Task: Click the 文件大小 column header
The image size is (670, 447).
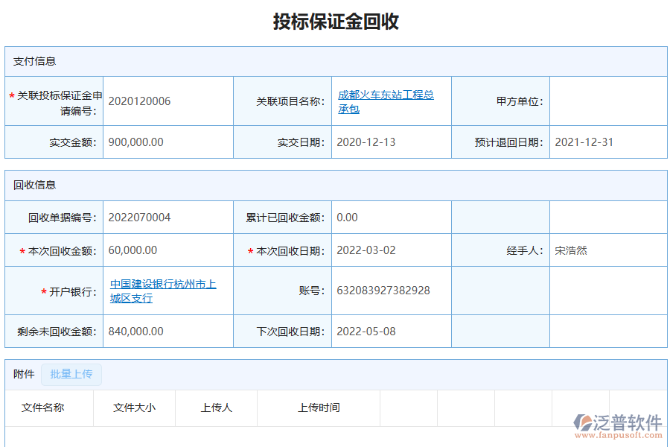Action: tap(134, 408)
